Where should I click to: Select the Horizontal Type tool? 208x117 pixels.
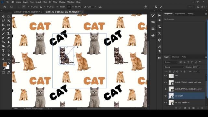tap(3, 51)
